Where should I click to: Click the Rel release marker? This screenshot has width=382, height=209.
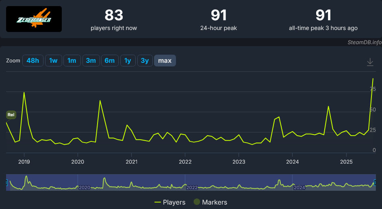pos(11,115)
